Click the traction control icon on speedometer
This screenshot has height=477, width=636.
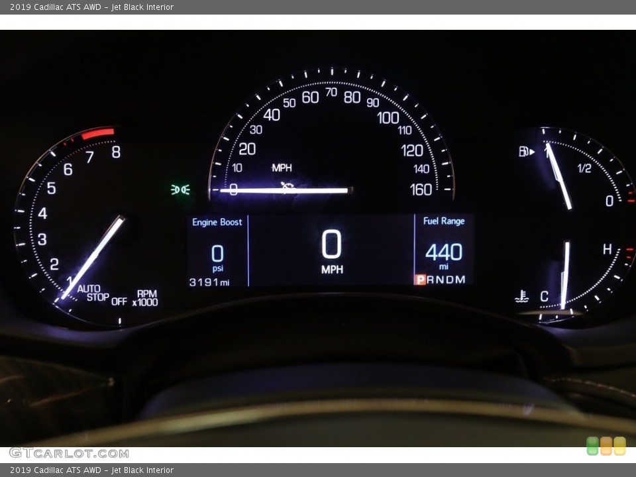click(287, 187)
